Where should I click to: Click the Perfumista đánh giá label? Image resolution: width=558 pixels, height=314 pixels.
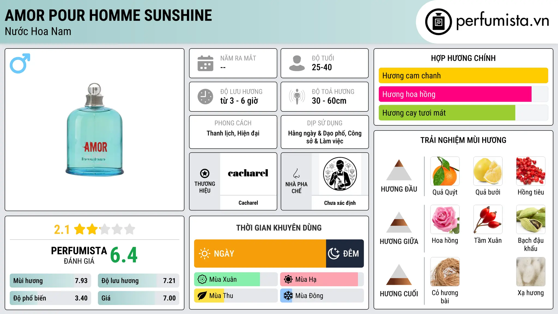pyautogui.click(x=79, y=255)
